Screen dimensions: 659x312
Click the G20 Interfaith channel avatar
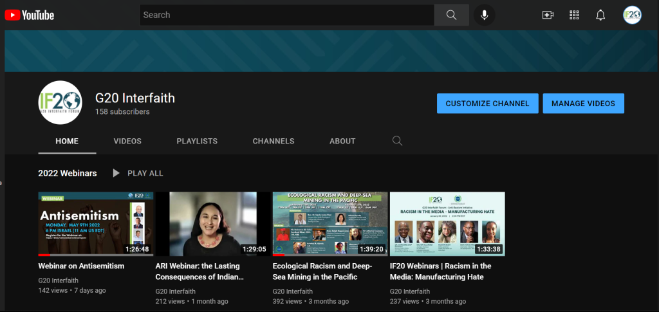pyautogui.click(x=60, y=102)
